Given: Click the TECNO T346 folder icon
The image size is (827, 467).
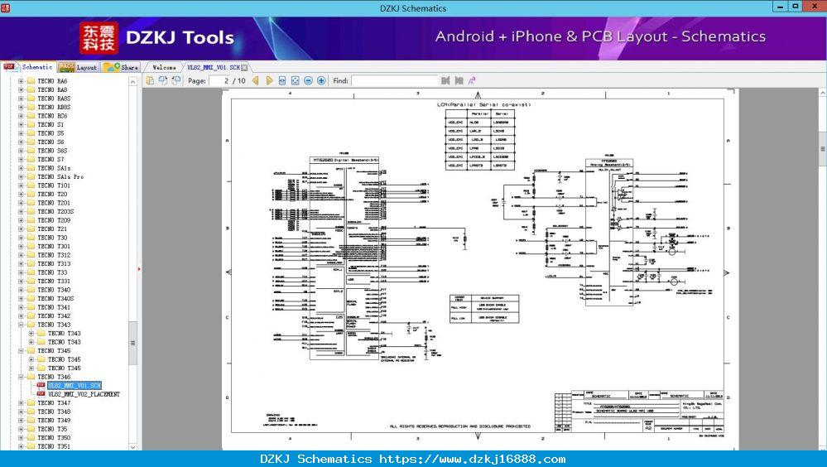Looking at the screenshot, I should click(31, 377).
